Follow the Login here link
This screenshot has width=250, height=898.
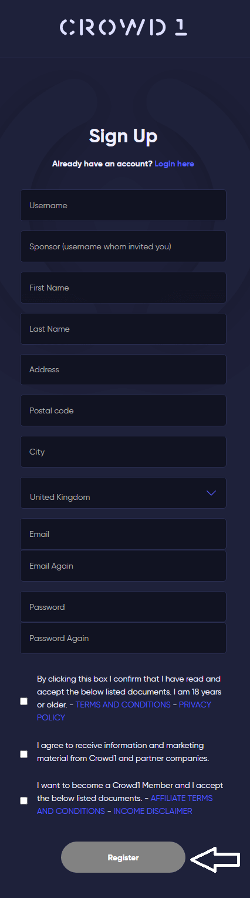174,163
